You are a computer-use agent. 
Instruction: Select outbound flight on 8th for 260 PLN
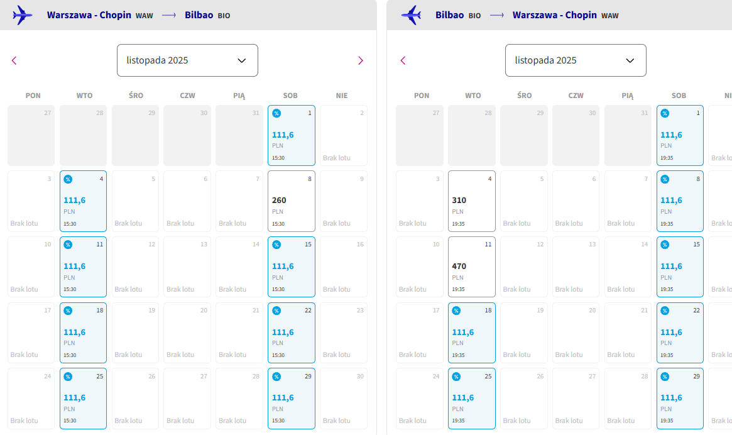(292, 201)
